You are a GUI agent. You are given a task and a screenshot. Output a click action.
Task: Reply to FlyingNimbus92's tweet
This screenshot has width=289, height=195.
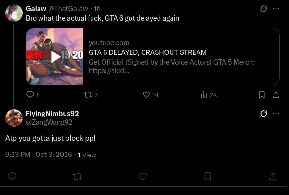tap(13, 176)
